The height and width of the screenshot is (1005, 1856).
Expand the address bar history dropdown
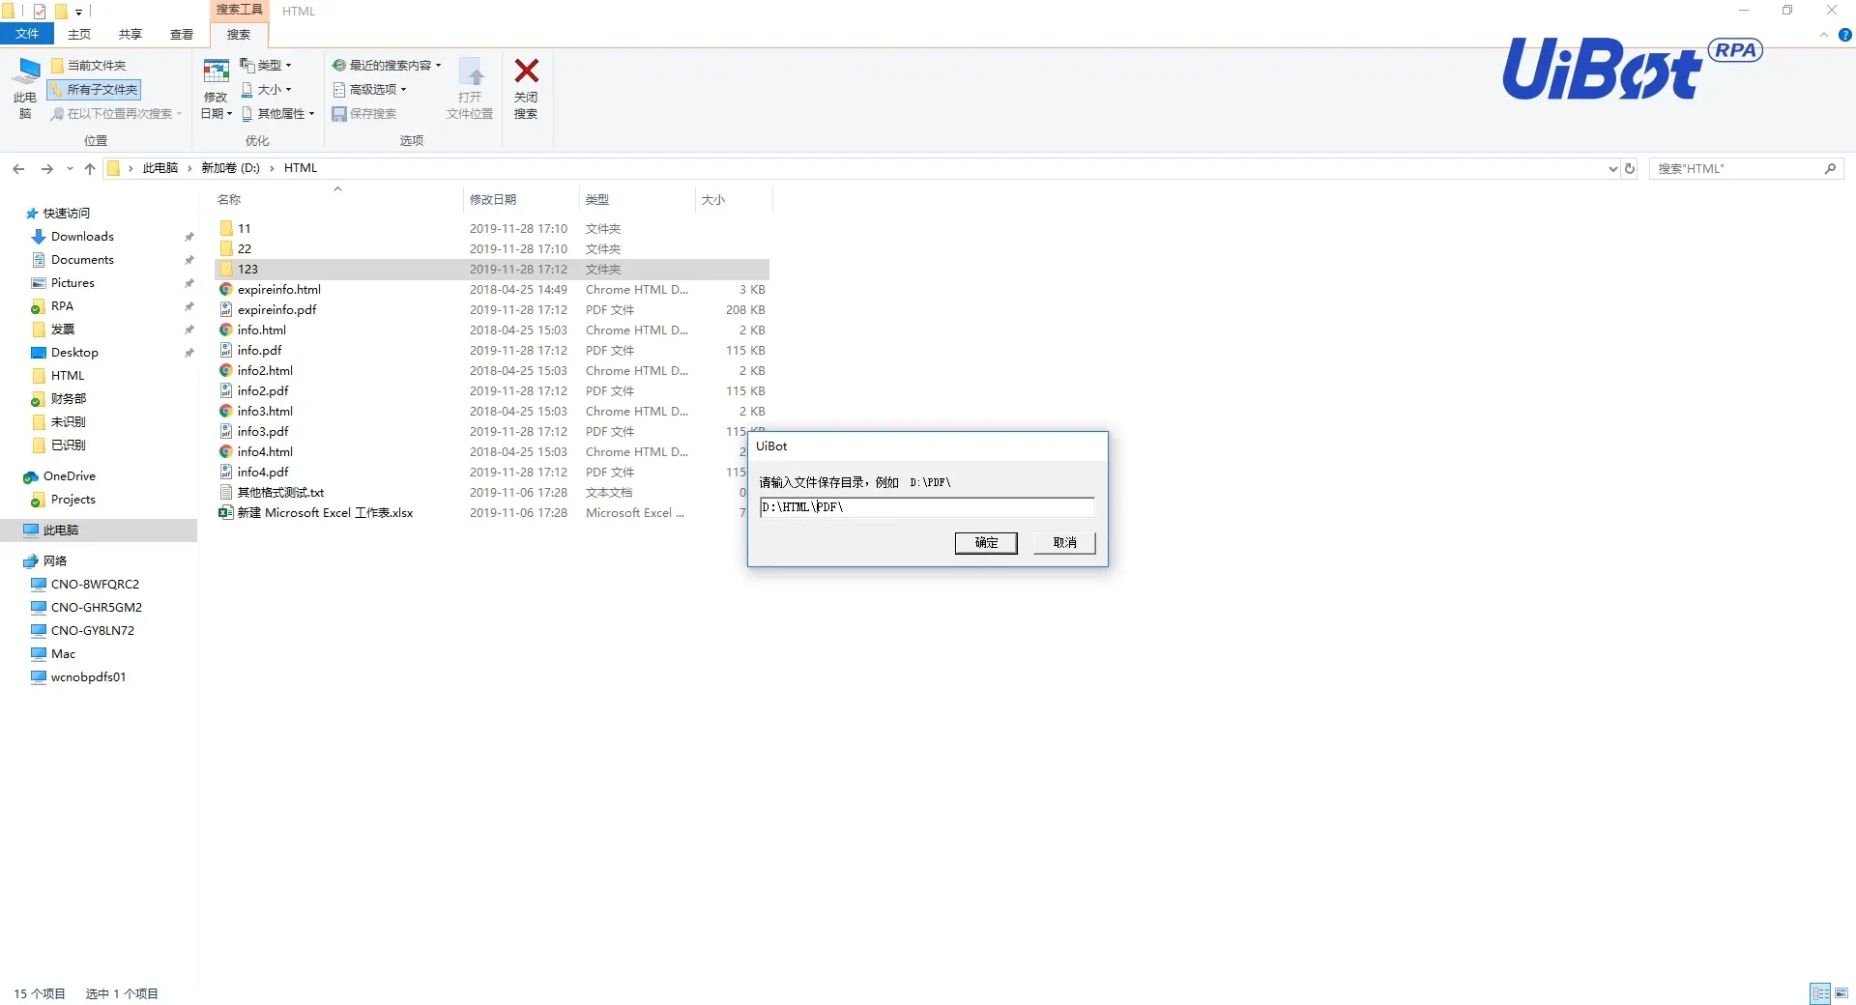[x=1612, y=168]
